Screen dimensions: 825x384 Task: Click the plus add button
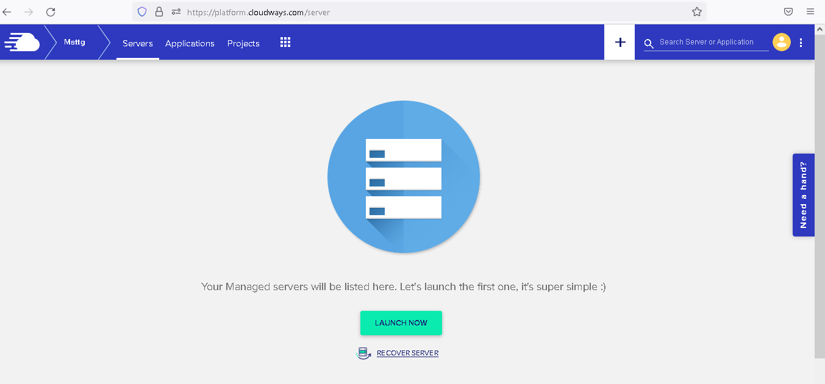click(620, 42)
